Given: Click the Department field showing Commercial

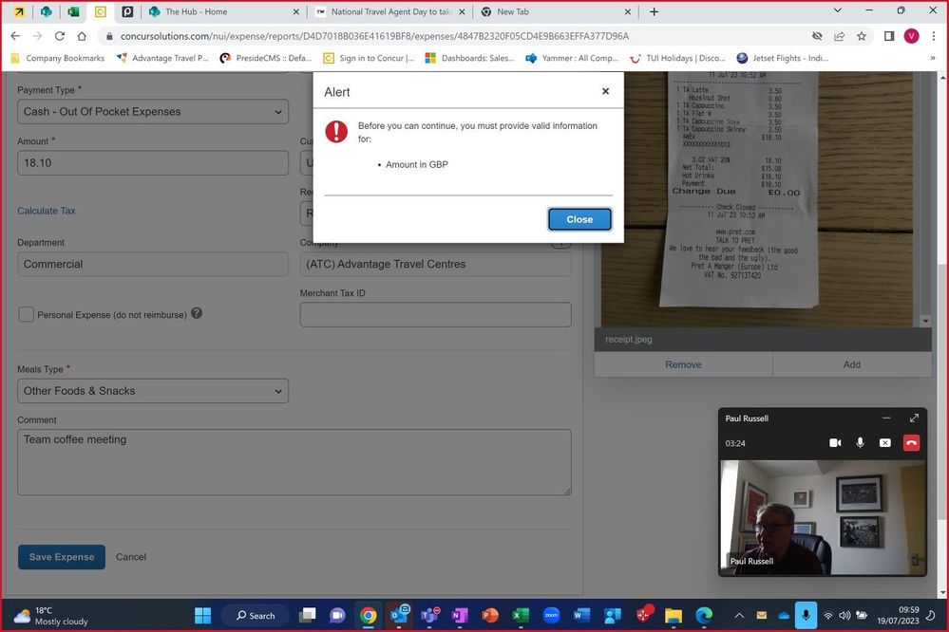Looking at the screenshot, I should (x=153, y=265).
